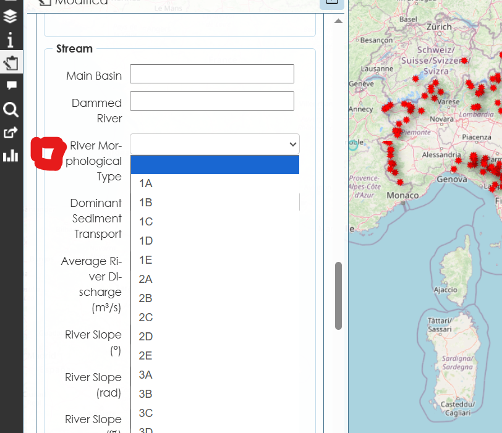
Task: Select morphological type 3A
Action: tap(146, 375)
